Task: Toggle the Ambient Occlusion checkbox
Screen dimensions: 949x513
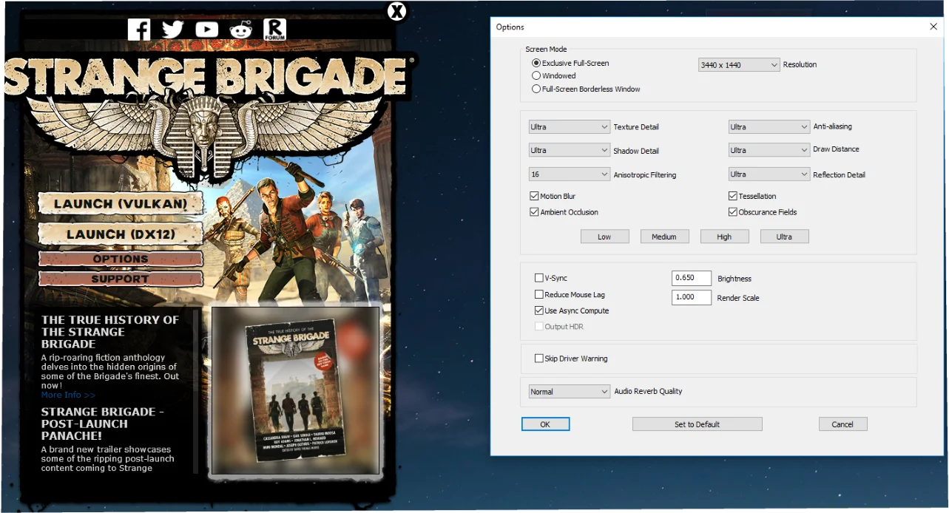Action: (x=534, y=212)
